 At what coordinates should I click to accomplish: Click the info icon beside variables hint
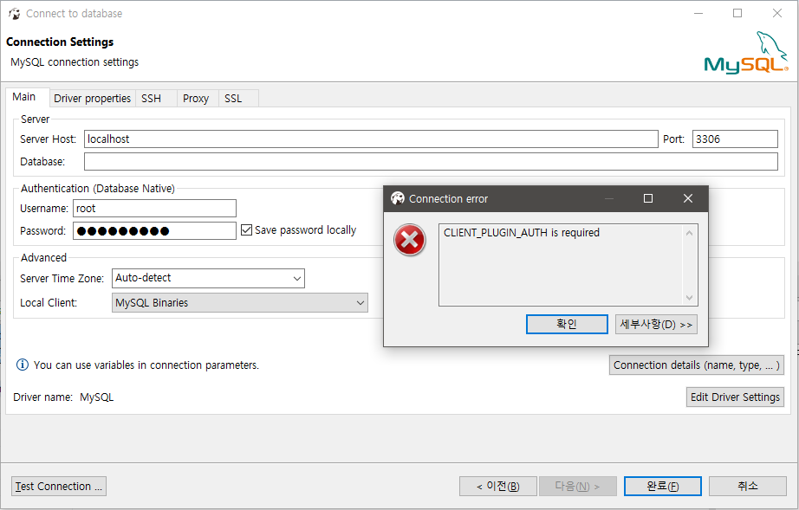23,365
